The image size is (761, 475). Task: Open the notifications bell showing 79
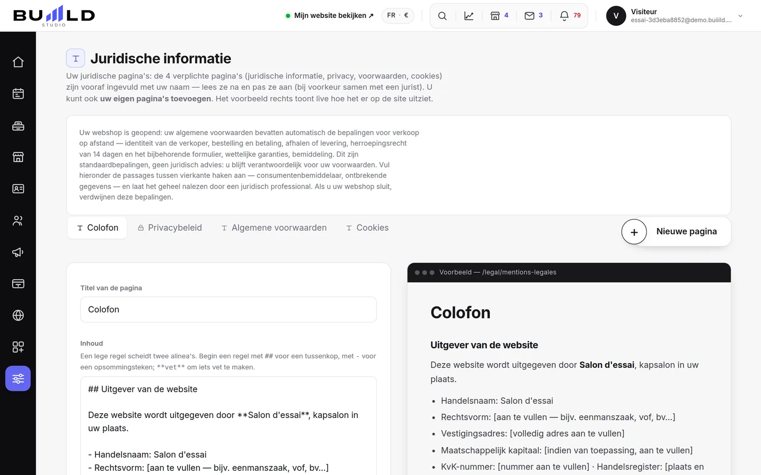(570, 16)
